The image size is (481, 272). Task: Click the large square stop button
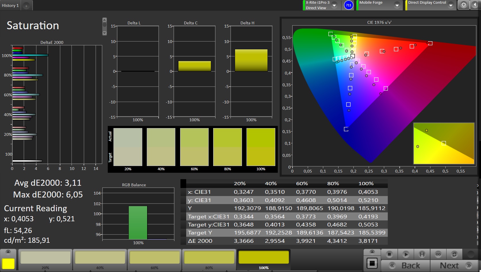coord(372,263)
